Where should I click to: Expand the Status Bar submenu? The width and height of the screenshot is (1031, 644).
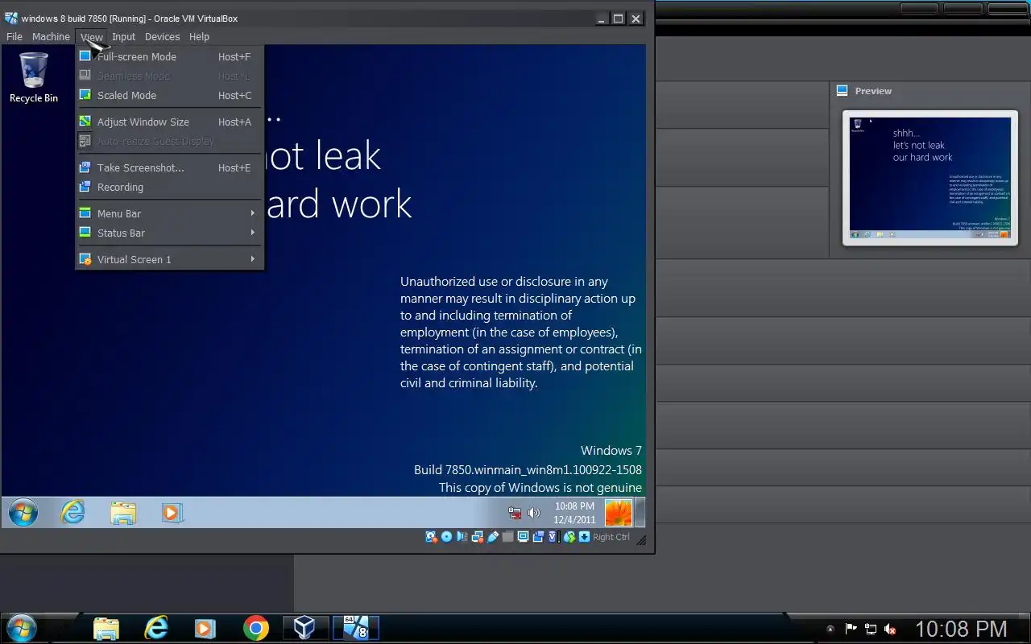(x=169, y=233)
